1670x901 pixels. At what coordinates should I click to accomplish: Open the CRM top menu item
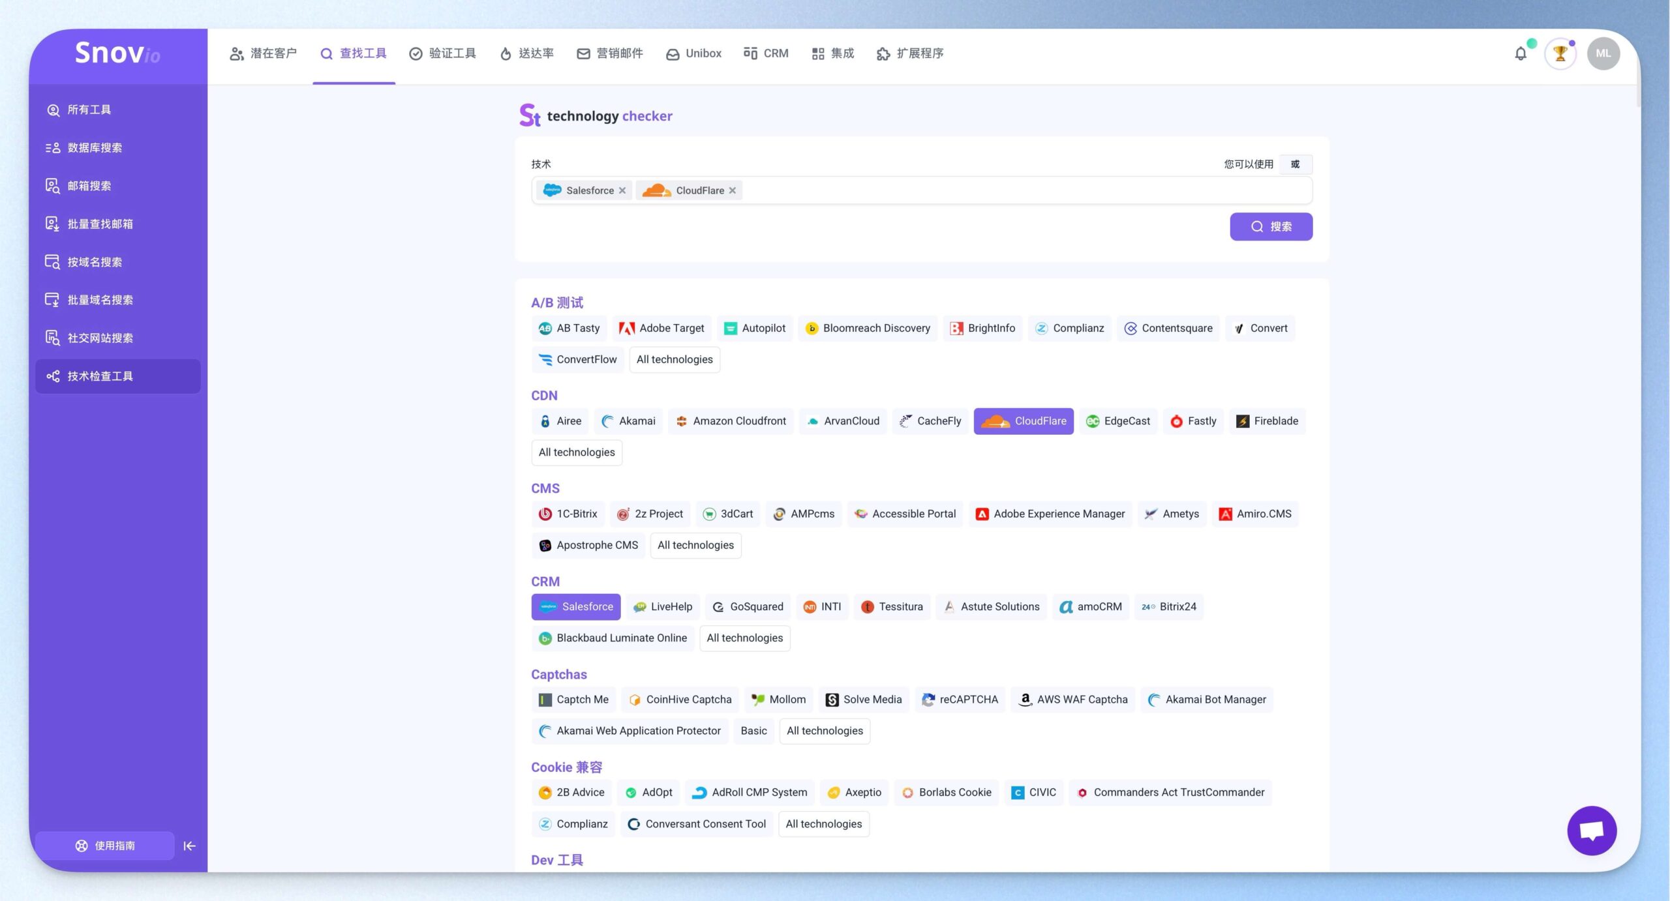[x=766, y=53]
